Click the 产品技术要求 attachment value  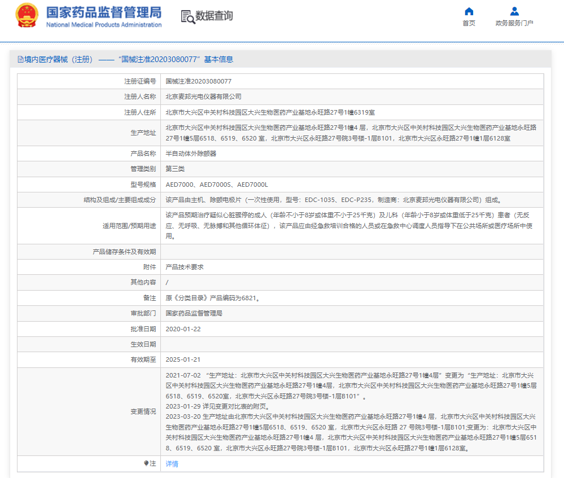185,267
